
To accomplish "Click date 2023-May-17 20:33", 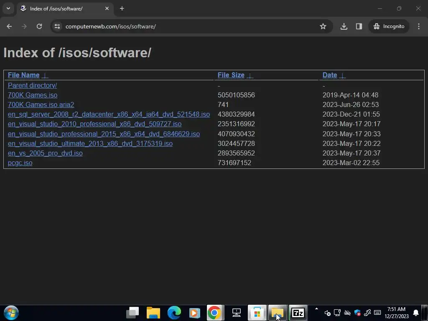I will point(352,134).
